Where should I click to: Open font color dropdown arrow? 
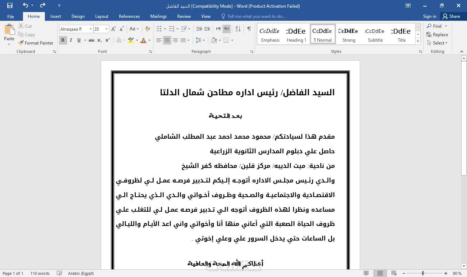click(149, 40)
